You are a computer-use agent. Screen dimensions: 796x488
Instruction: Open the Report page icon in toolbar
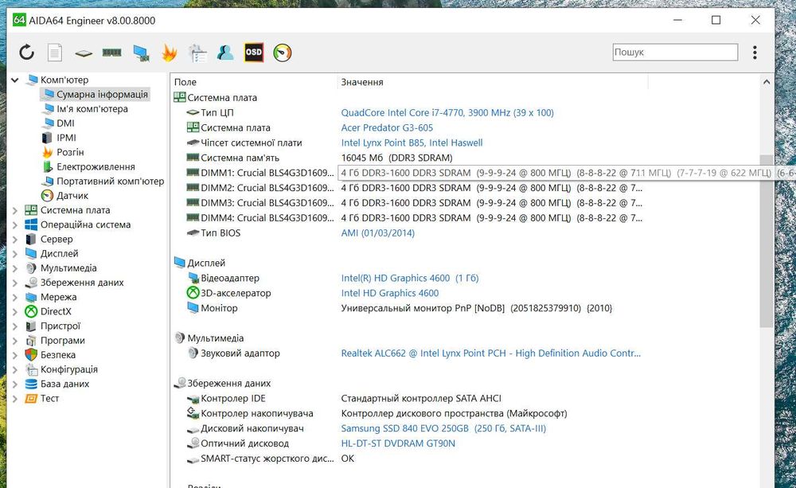pyautogui.click(x=55, y=53)
